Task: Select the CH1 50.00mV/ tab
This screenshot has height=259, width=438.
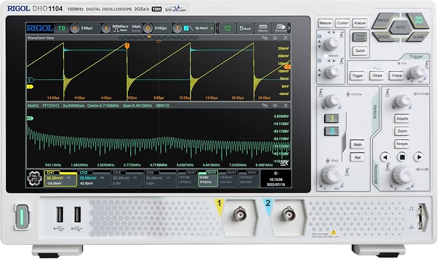Action: [60, 178]
